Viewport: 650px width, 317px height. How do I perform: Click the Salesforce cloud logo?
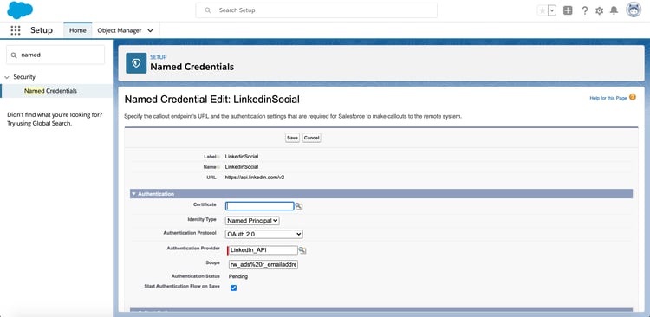click(20, 10)
